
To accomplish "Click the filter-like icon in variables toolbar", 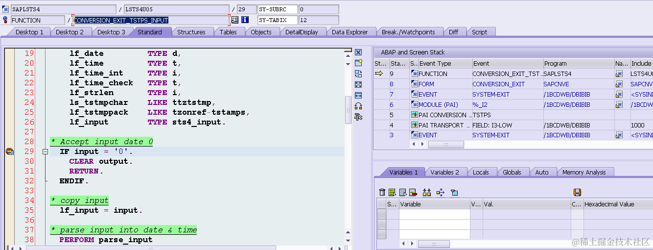I will coord(454,193).
